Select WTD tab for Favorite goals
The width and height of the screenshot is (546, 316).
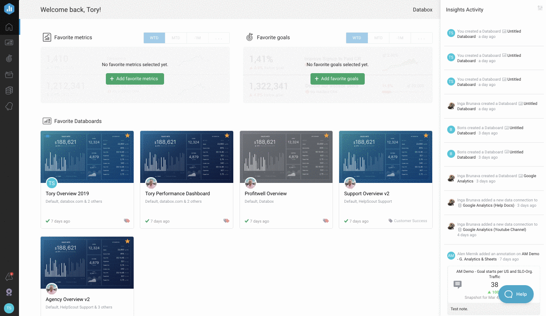tap(357, 38)
